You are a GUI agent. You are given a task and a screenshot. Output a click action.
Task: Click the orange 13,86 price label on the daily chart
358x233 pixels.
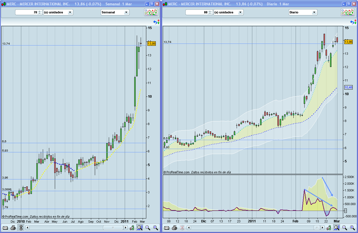click(348, 42)
